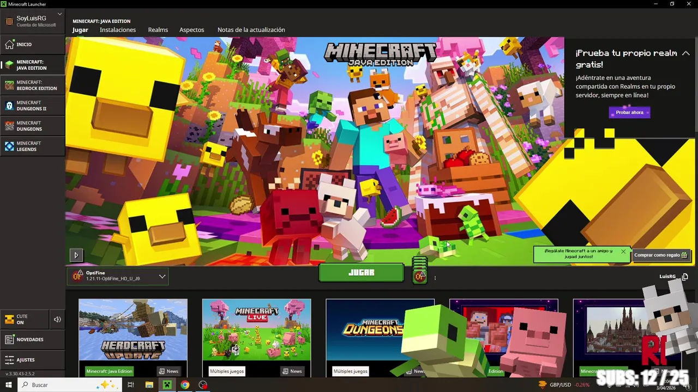The image size is (698, 392).
Task: Click the realm promo heading text
Action: pyautogui.click(x=627, y=59)
